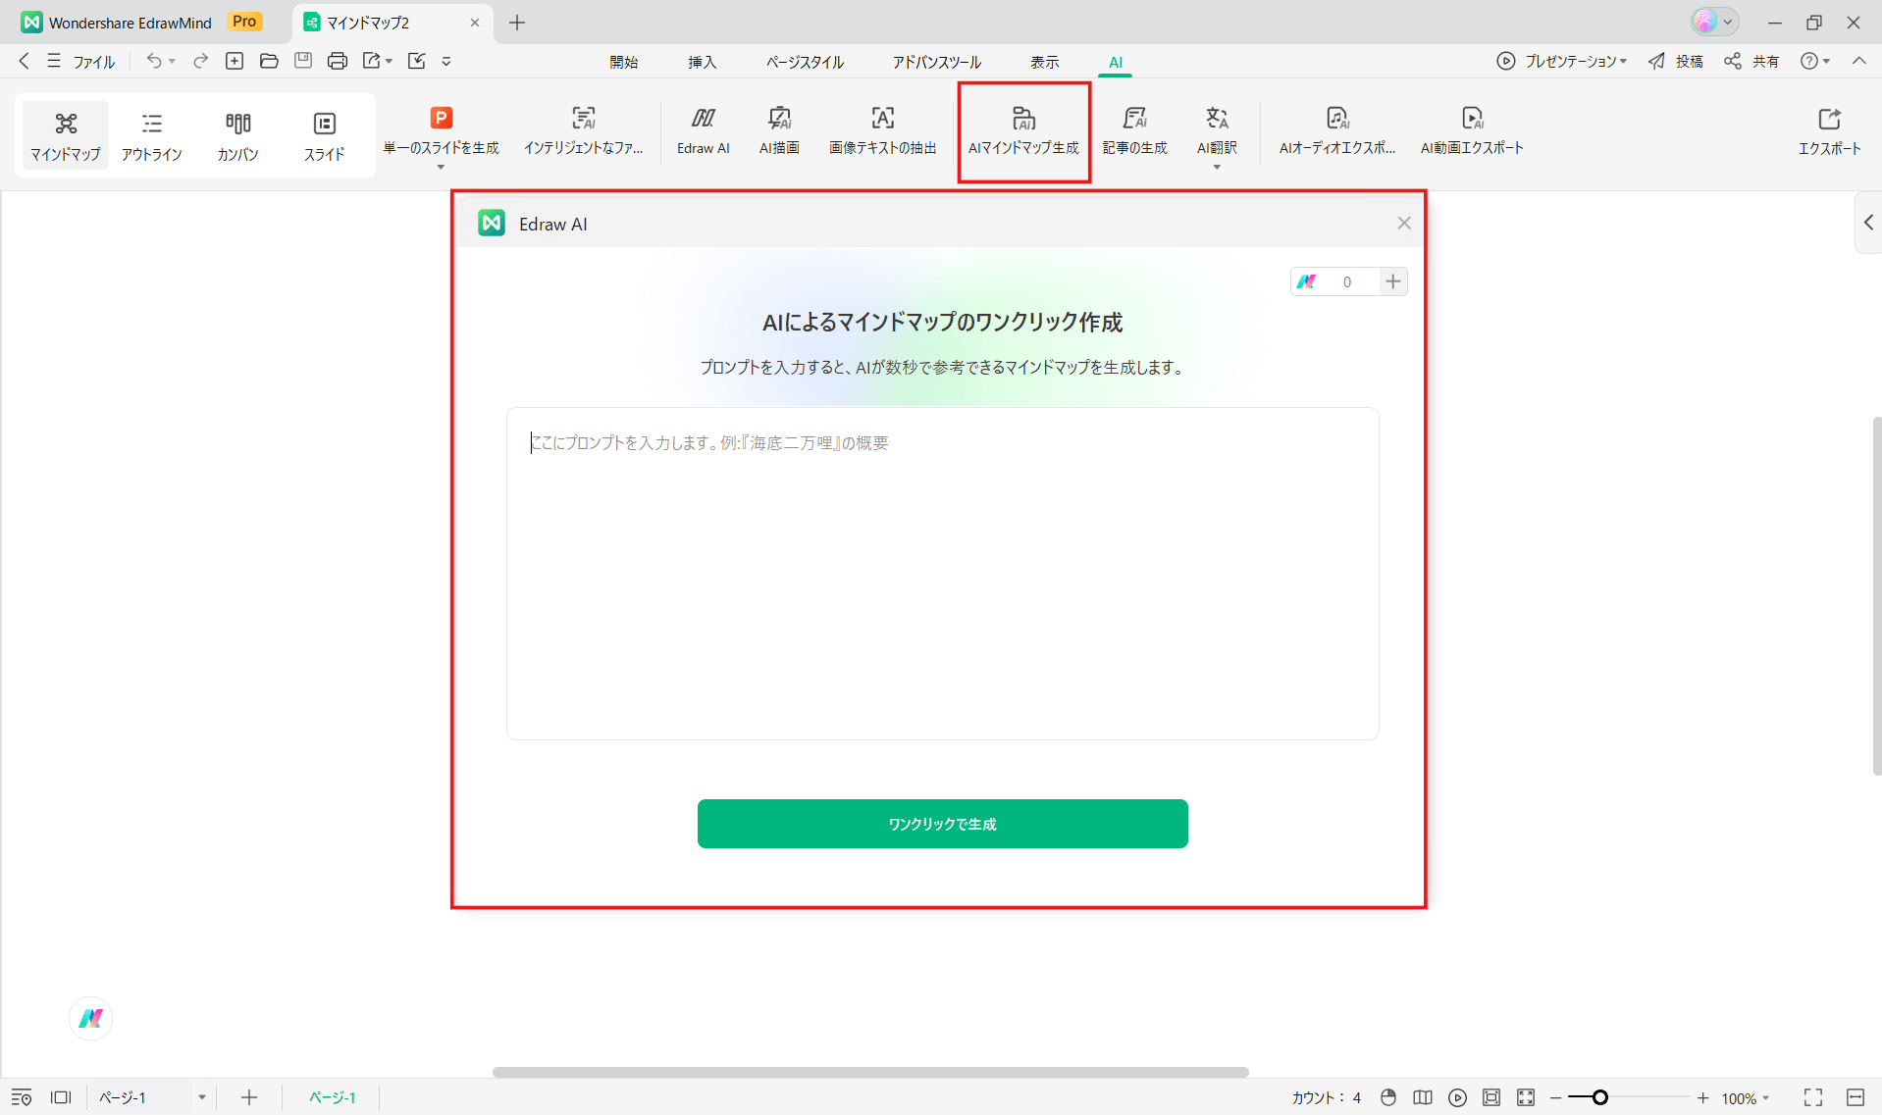Open 画像テキストの抽出 tool
Screen dimensions: 1882x1115
point(883,131)
